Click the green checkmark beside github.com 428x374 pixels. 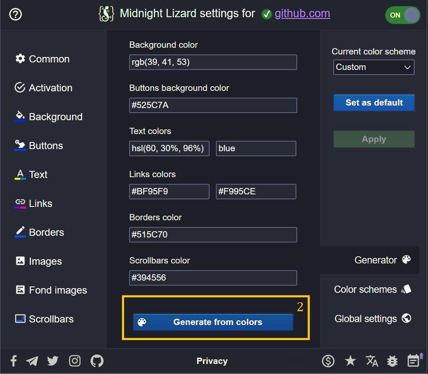coord(267,14)
